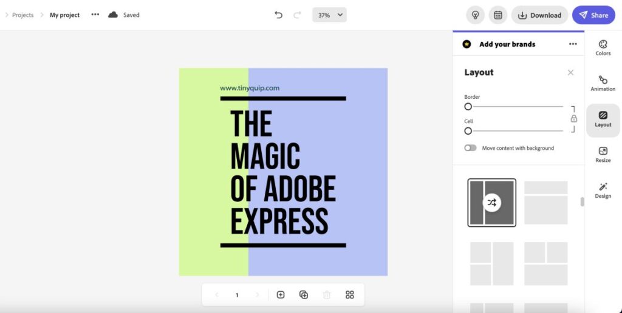
Task: Add a new page
Action: [281, 295]
